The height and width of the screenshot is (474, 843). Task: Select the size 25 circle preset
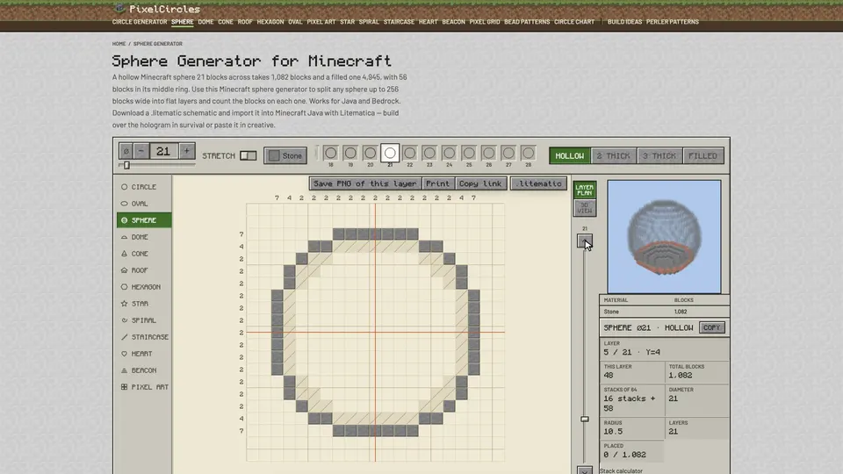tap(469, 153)
